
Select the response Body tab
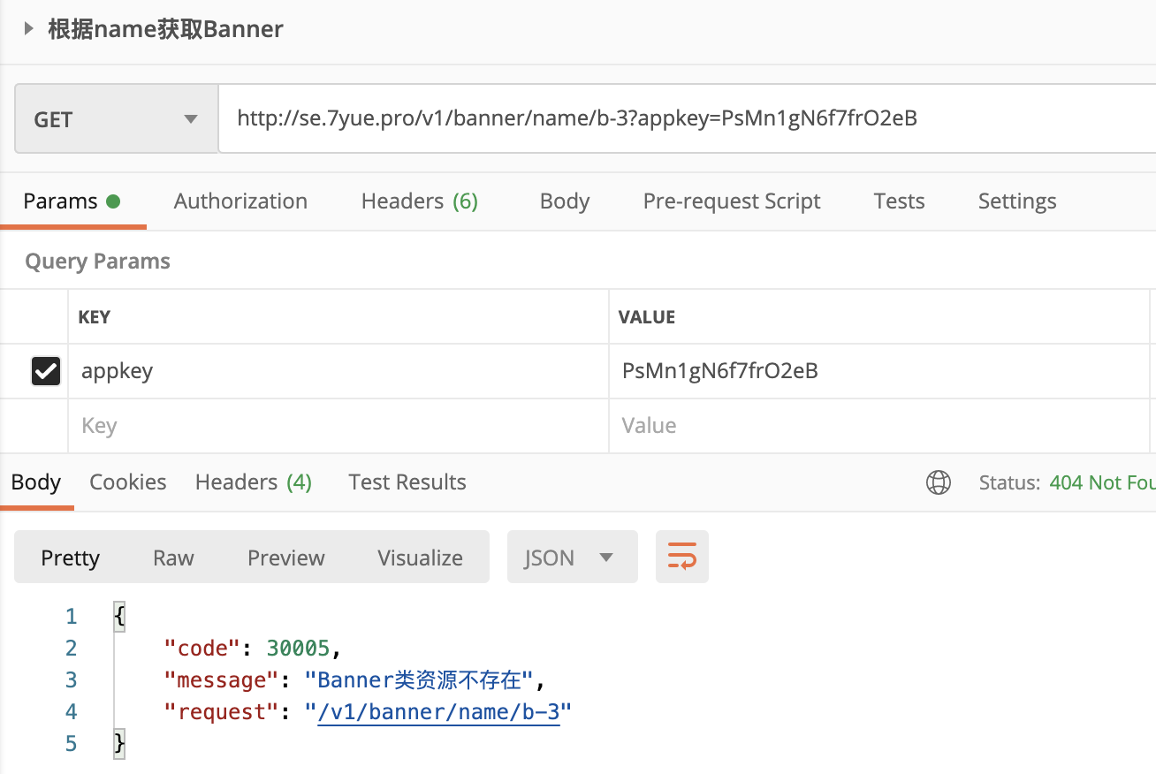36,482
